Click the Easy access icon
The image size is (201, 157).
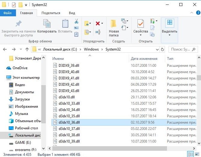coord(124,28)
